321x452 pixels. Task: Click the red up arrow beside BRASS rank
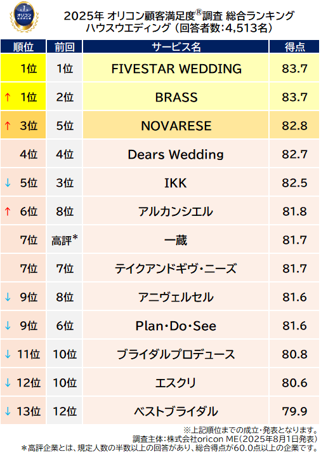(8, 97)
